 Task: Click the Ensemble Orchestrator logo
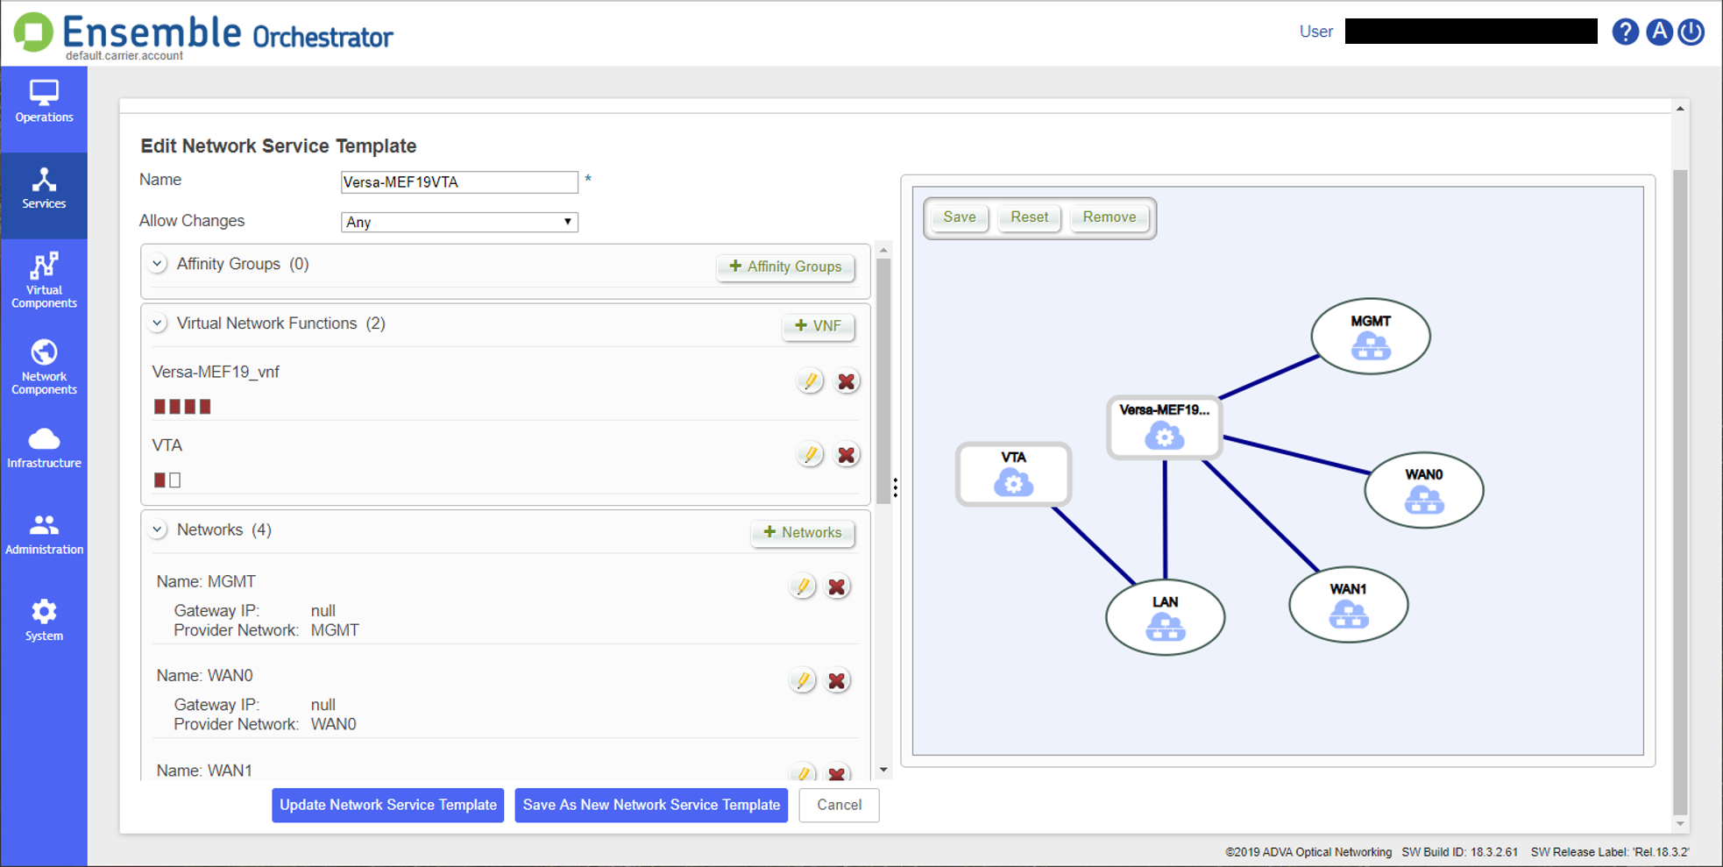pyautogui.click(x=204, y=33)
